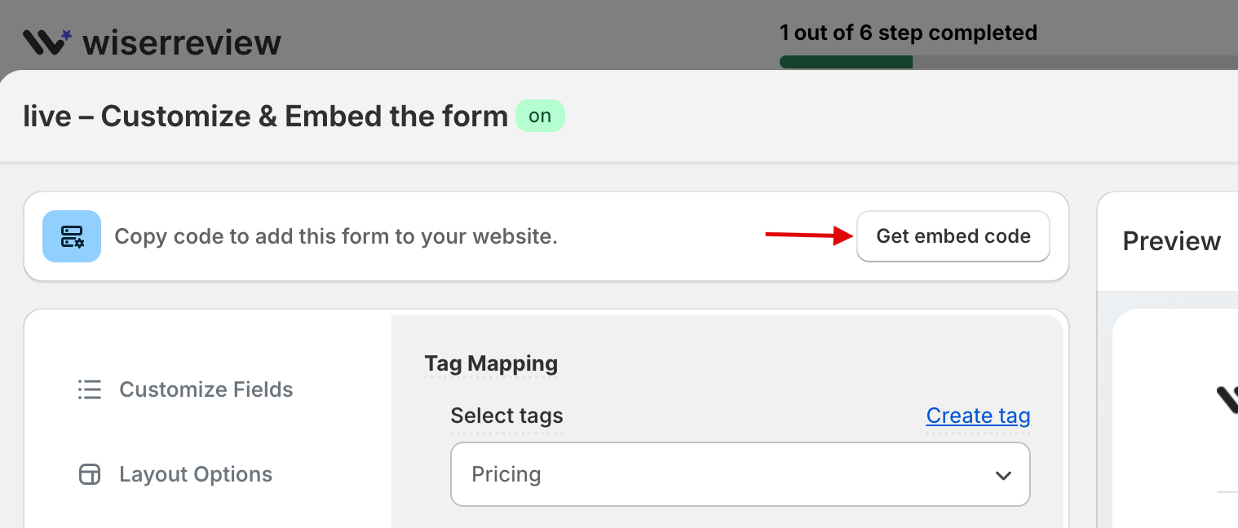Toggle the green 'on' status badge

pyautogui.click(x=540, y=116)
